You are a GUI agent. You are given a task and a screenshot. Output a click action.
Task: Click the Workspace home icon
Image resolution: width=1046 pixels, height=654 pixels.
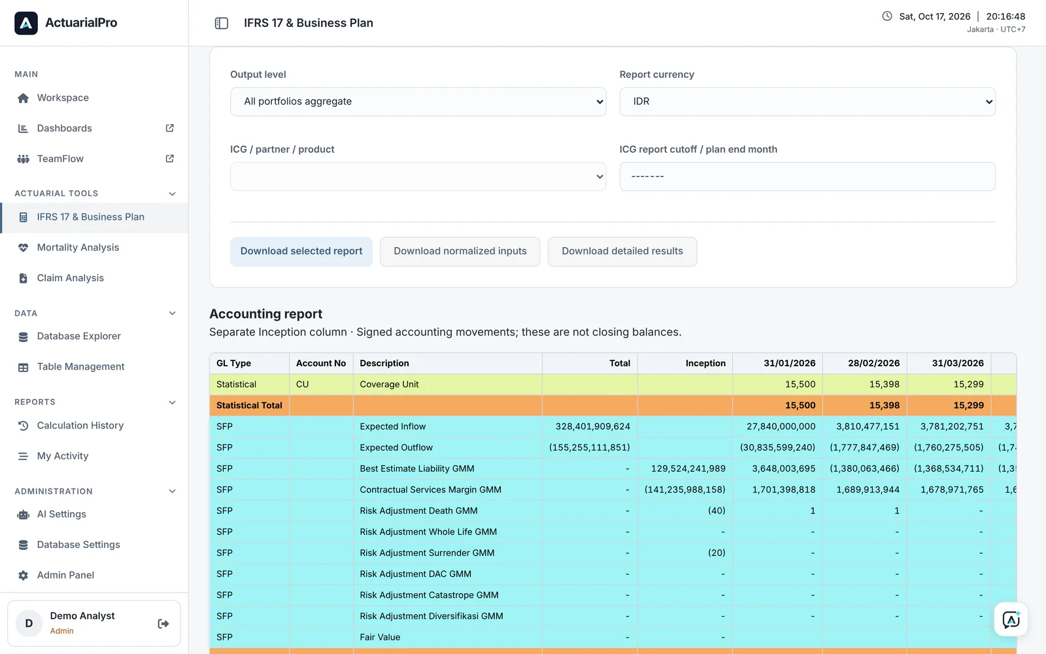[23, 98]
